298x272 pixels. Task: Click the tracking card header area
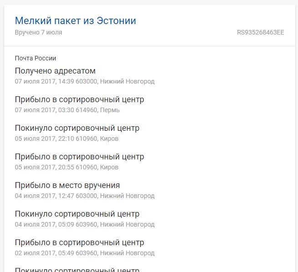pos(150,25)
